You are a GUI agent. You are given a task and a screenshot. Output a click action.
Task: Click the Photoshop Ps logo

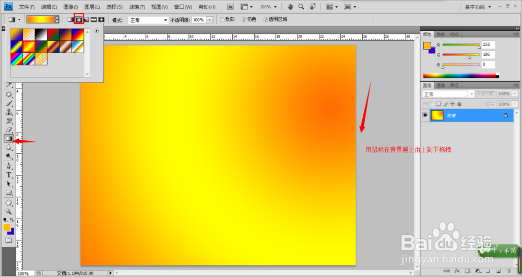click(8, 6)
